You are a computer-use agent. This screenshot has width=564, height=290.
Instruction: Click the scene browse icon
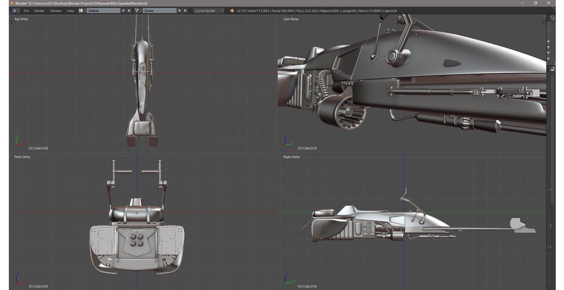138,10
